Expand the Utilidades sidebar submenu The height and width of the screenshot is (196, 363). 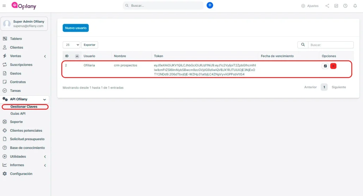coord(45,156)
